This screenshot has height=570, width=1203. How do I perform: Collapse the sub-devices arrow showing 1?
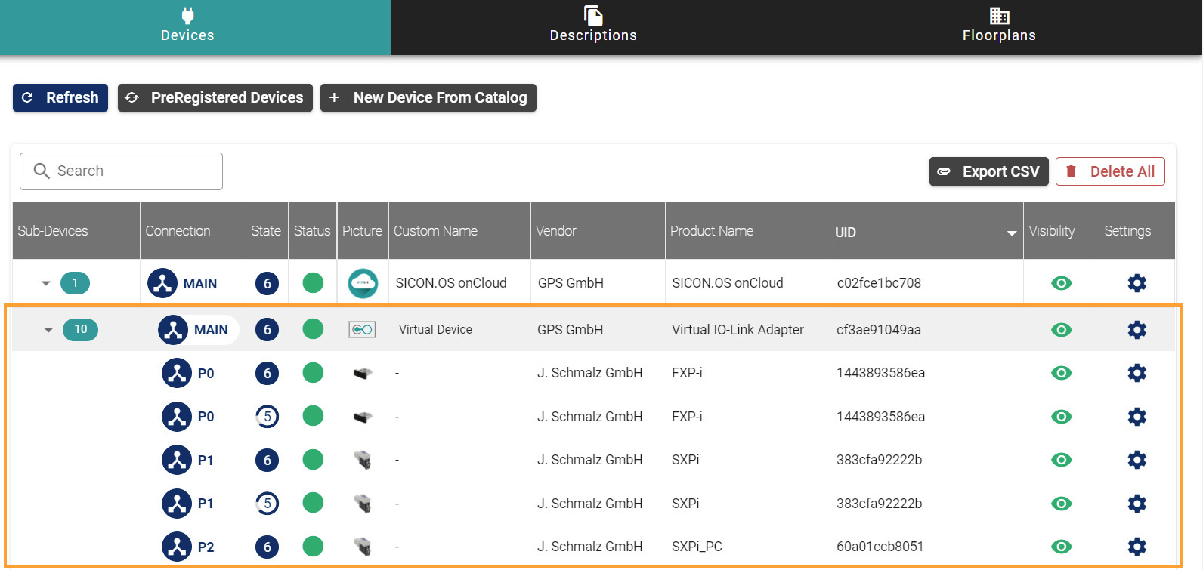(x=46, y=284)
